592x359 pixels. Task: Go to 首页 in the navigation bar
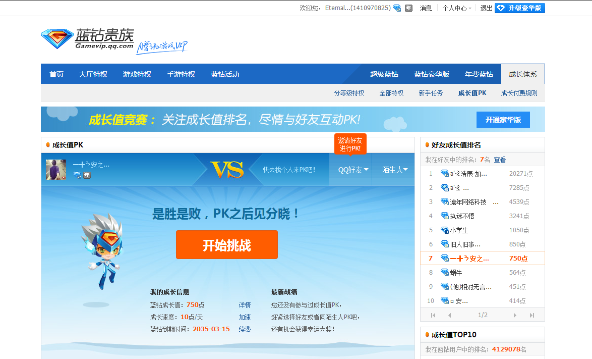coord(56,74)
